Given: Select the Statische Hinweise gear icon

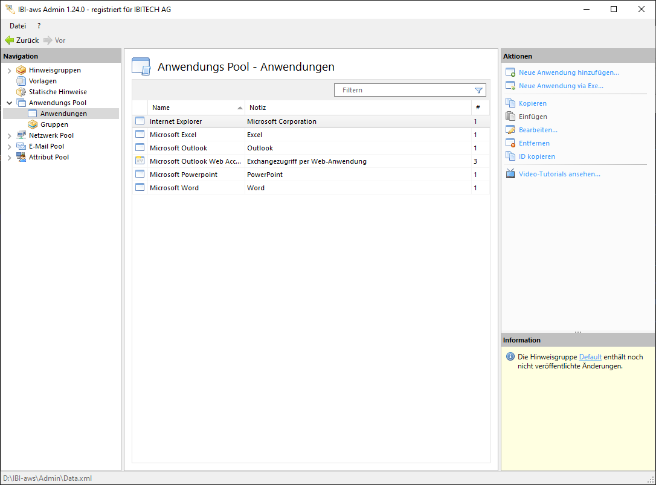Looking at the screenshot, I should pos(21,92).
